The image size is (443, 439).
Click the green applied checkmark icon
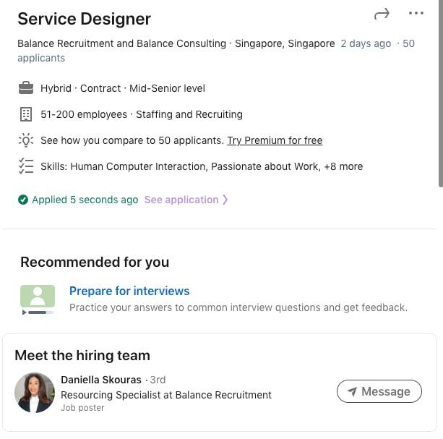(x=23, y=200)
